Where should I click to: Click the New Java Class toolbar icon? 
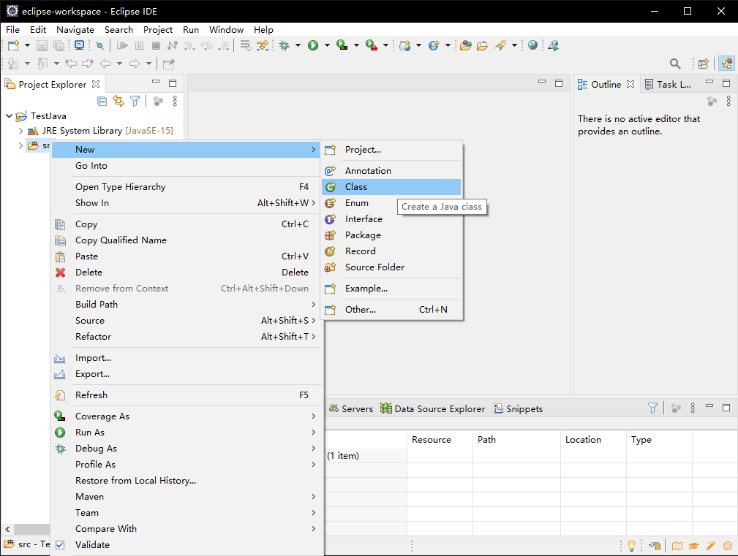point(434,45)
